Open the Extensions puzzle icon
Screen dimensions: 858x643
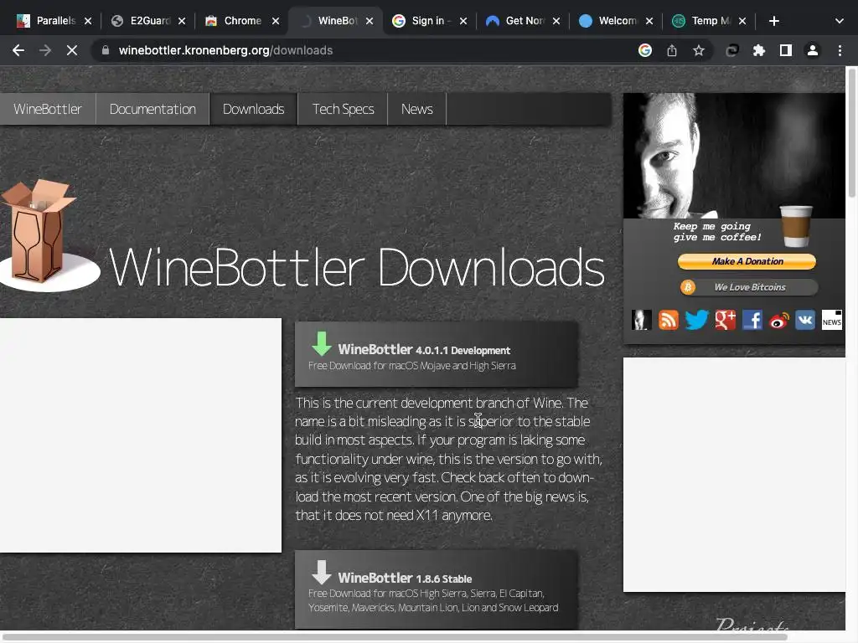pos(759,50)
